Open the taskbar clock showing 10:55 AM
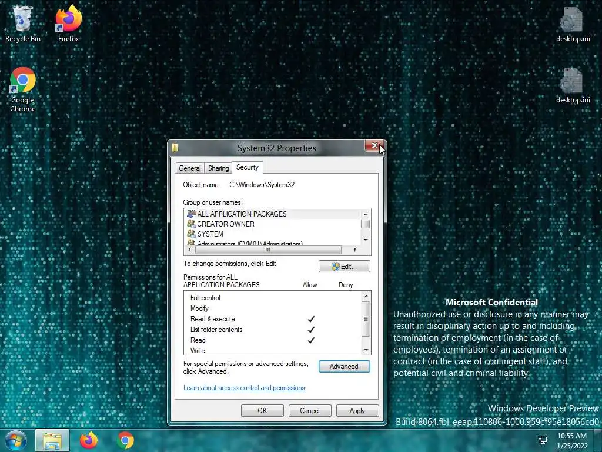This screenshot has width=602, height=452. [572, 440]
